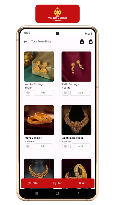
Task: Clear applied filters
Action: 82,183
